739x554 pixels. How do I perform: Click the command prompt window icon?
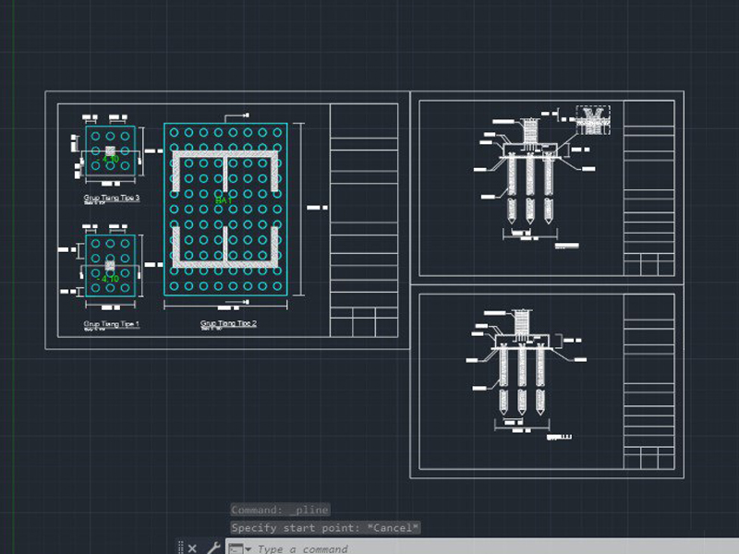(236, 548)
